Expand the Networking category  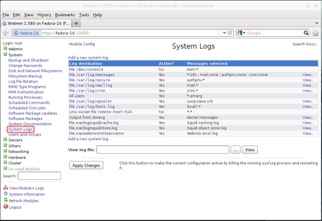click(x=5, y=151)
